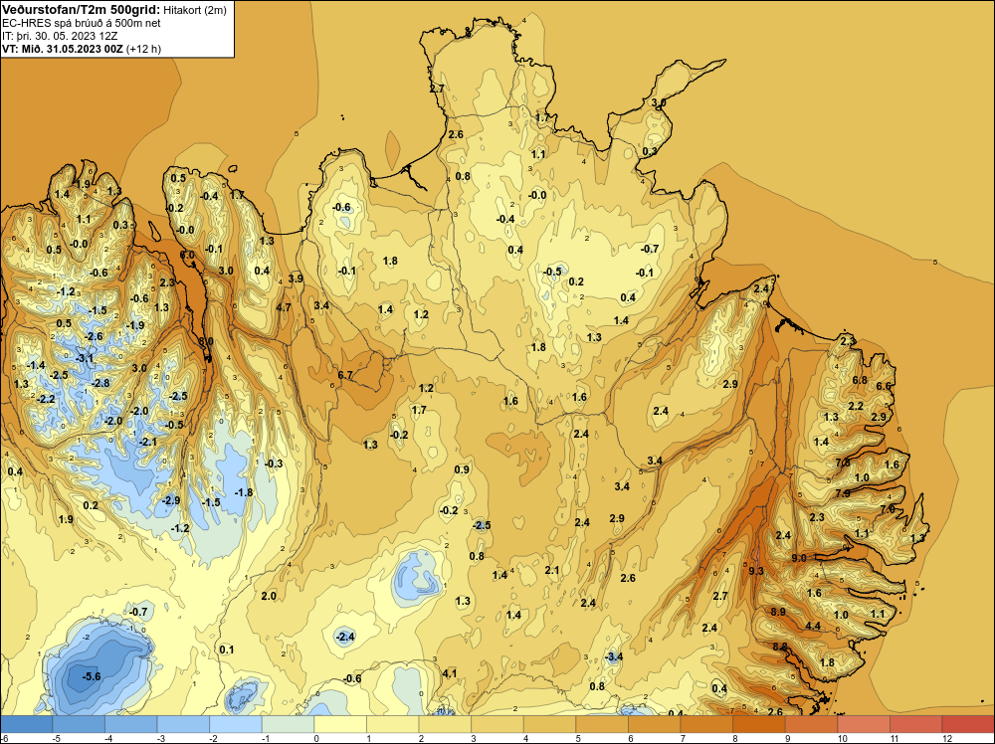The height and width of the screenshot is (744, 995).
Task: Click the temperature value '4.7'
Action: pyautogui.click(x=284, y=307)
